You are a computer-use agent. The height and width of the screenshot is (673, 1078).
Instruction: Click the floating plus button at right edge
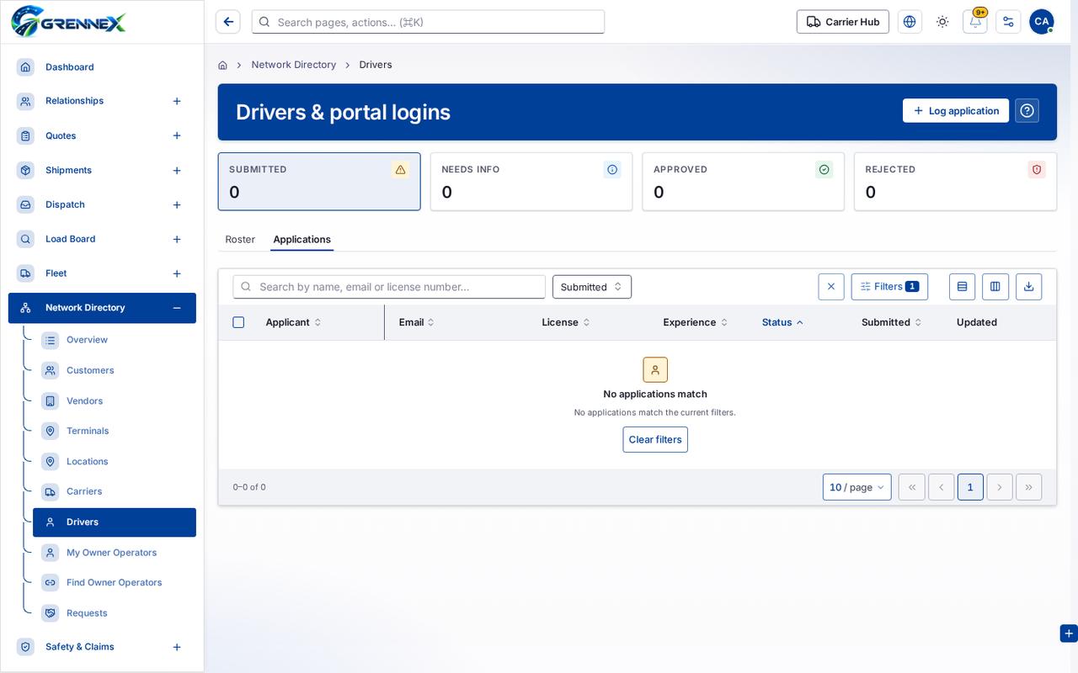click(x=1069, y=633)
